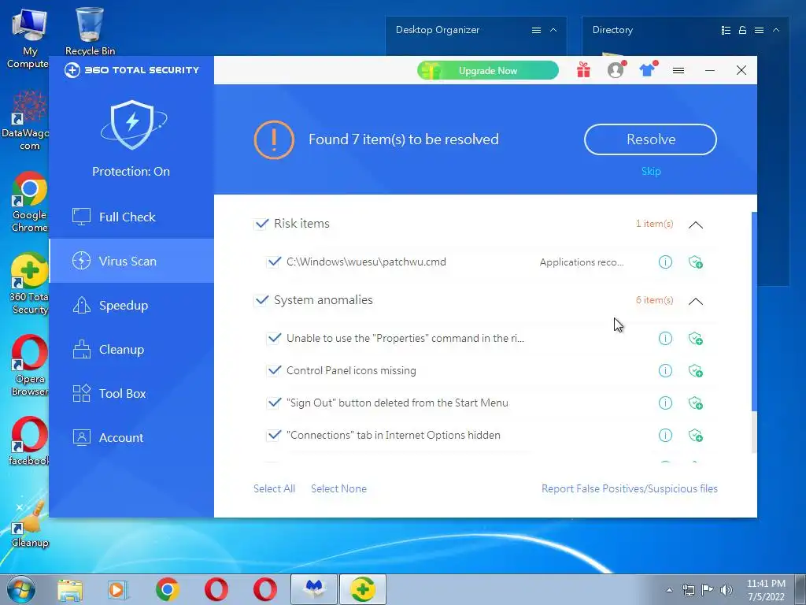
Task: Click info icon for Connections tab hidden row
Action: [x=665, y=435]
